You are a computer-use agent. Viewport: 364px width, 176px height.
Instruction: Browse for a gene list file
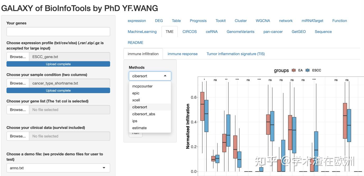coord(18,110)
